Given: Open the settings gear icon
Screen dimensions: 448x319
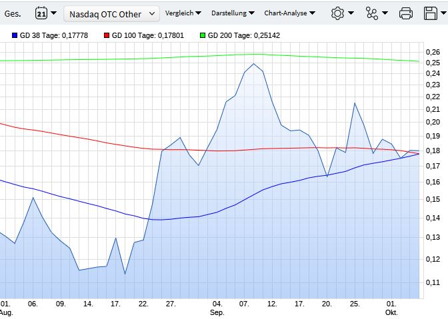Looking at the screenshot, I should pos(337,13).
